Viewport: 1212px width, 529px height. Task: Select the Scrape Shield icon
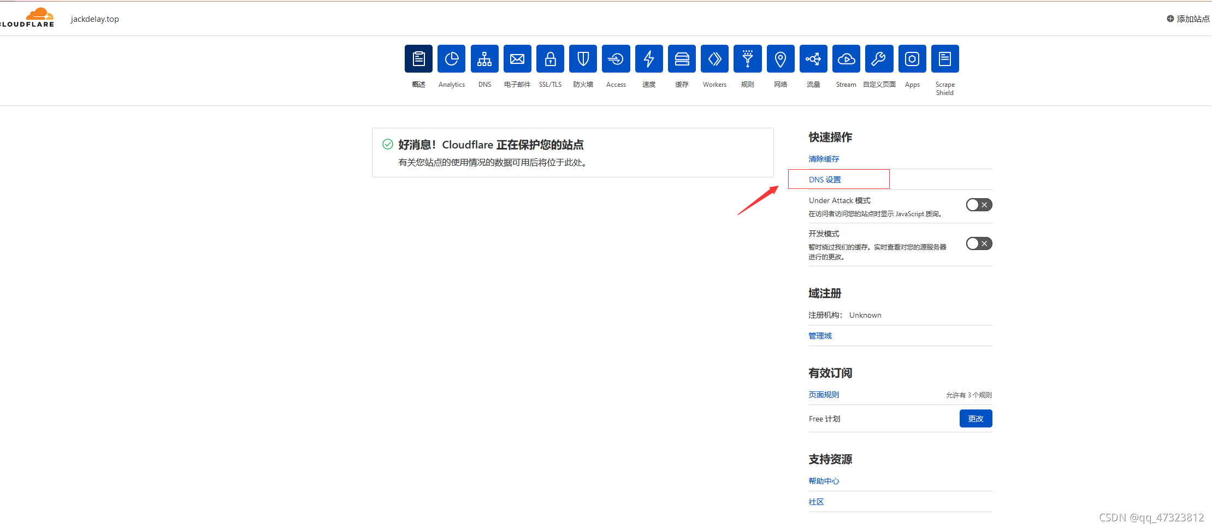tap(945, 58)
